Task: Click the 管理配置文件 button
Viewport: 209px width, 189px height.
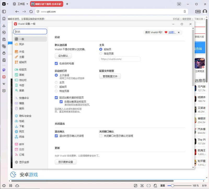Action: click(110, 76)
